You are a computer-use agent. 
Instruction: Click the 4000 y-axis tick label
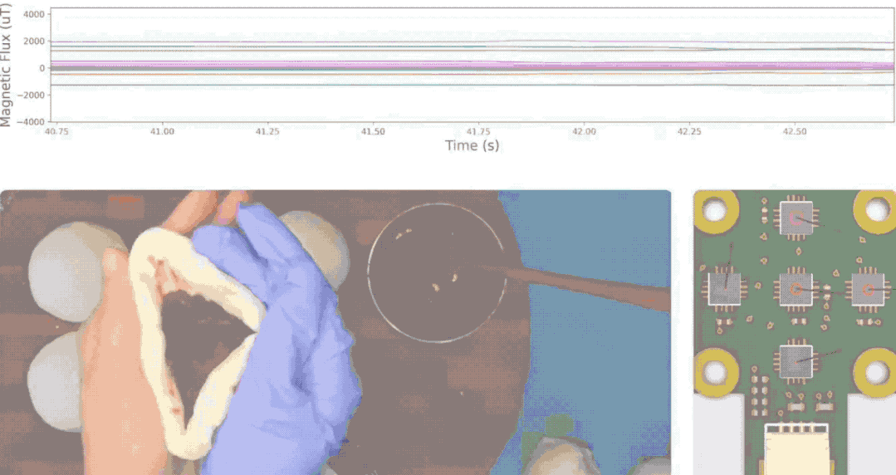pyautogui.click(x=34, y=15)
